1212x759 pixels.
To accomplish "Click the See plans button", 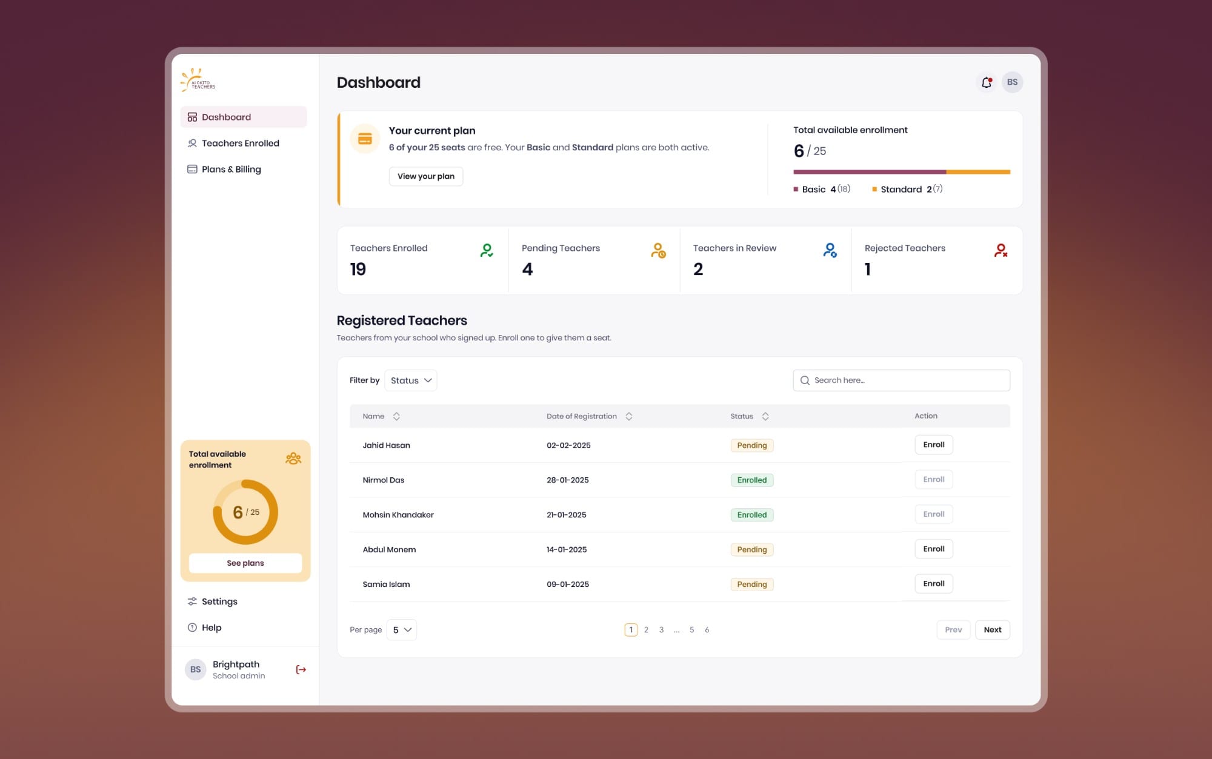I will pos(245,563).
